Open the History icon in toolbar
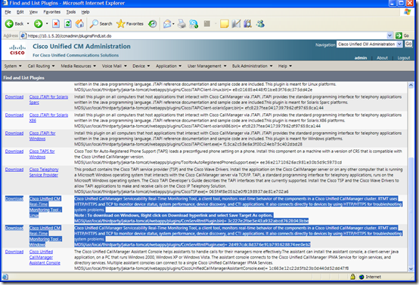Screen dimensions: 419x285 pyautogui.click(x=153, y=23)
